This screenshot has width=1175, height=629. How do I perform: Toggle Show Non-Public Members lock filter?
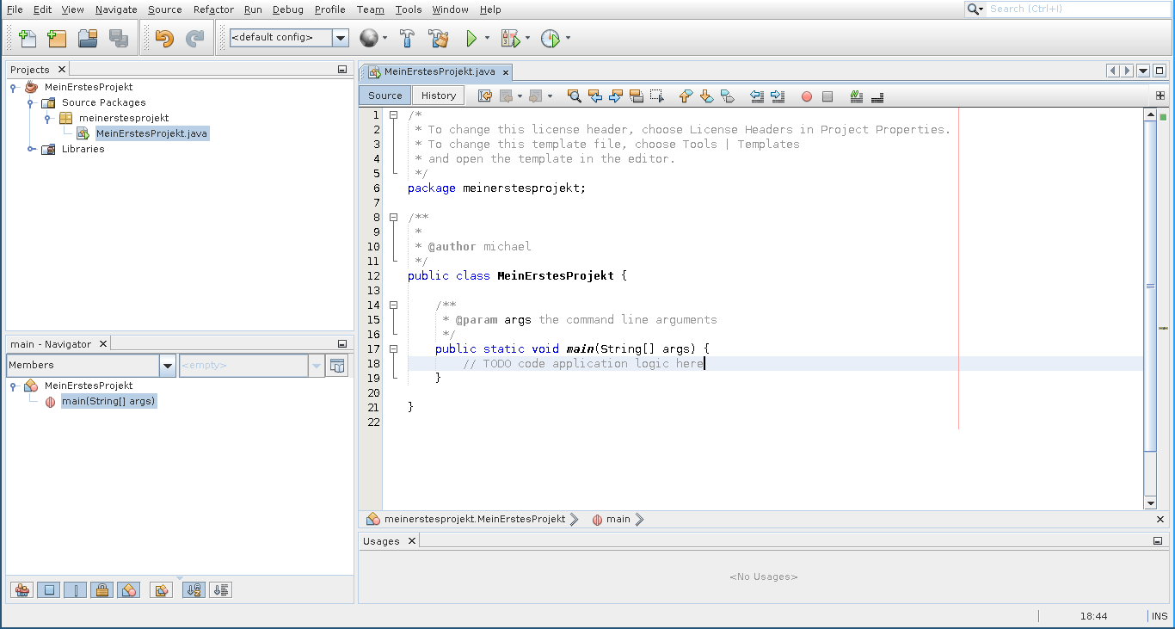pyautogui.click(x=102, y=590)
